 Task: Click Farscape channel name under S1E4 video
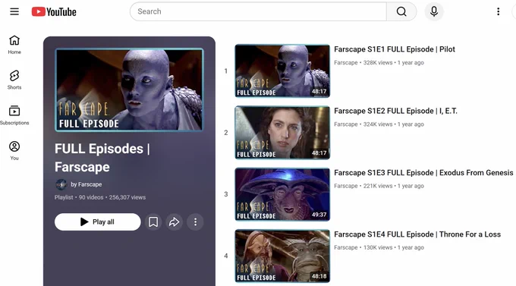[345, 247]
